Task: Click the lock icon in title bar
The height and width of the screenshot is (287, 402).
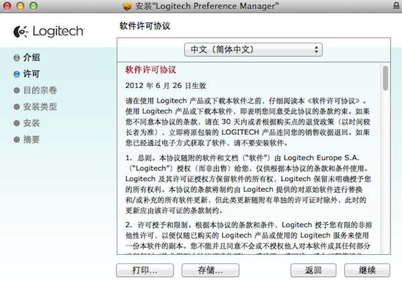Action: click(x=397, y=5)
